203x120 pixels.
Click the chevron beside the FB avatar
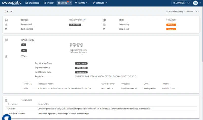[x=200, y=3]
